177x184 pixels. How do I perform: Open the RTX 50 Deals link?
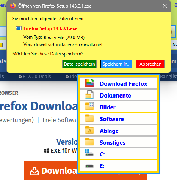[35, 77]
